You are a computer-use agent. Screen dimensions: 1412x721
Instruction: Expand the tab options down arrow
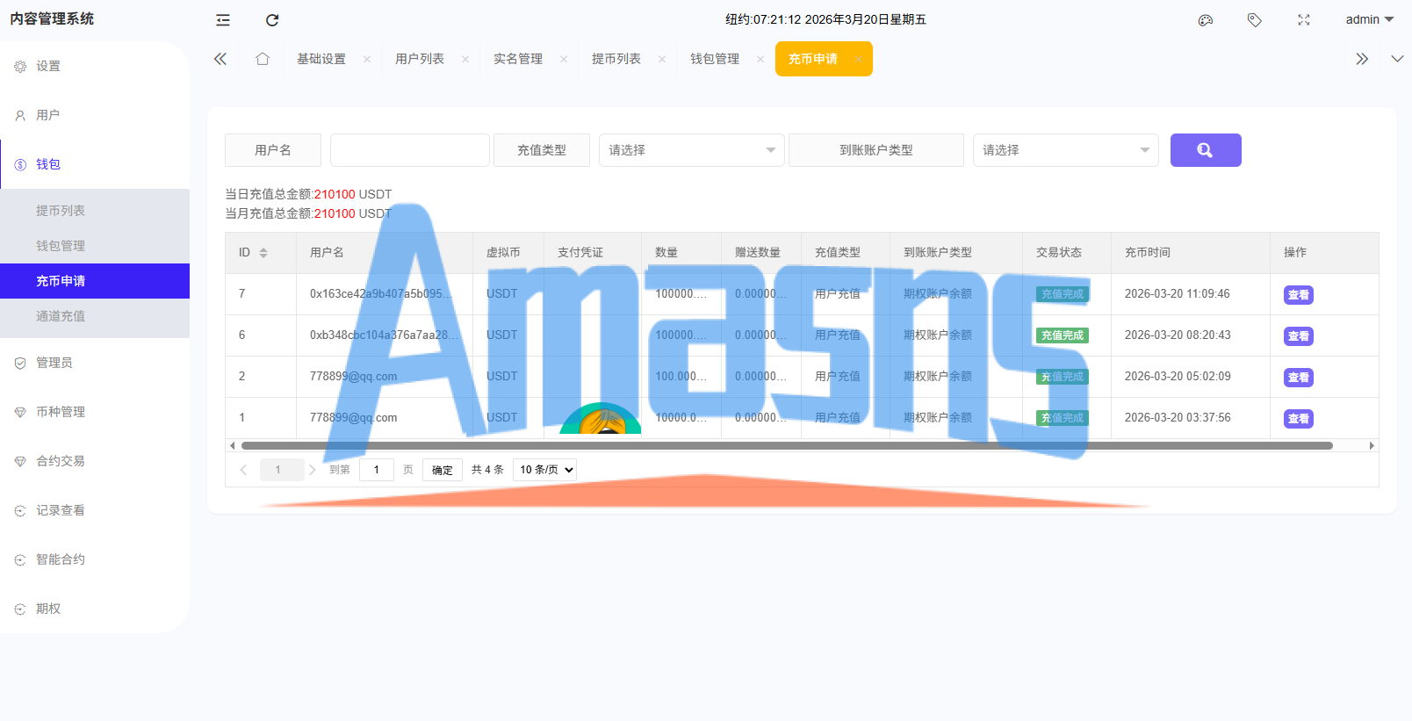[x=1397, y=59]
